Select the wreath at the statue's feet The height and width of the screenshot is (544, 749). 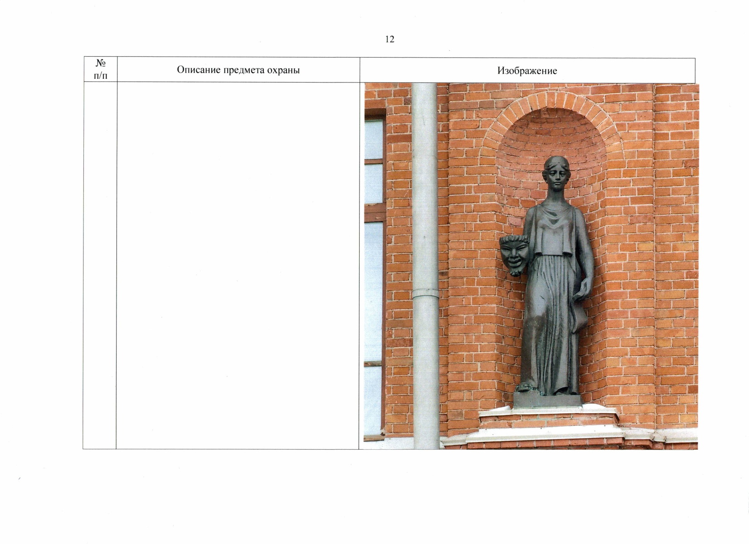pyautogui.click(x=525, y=388)
